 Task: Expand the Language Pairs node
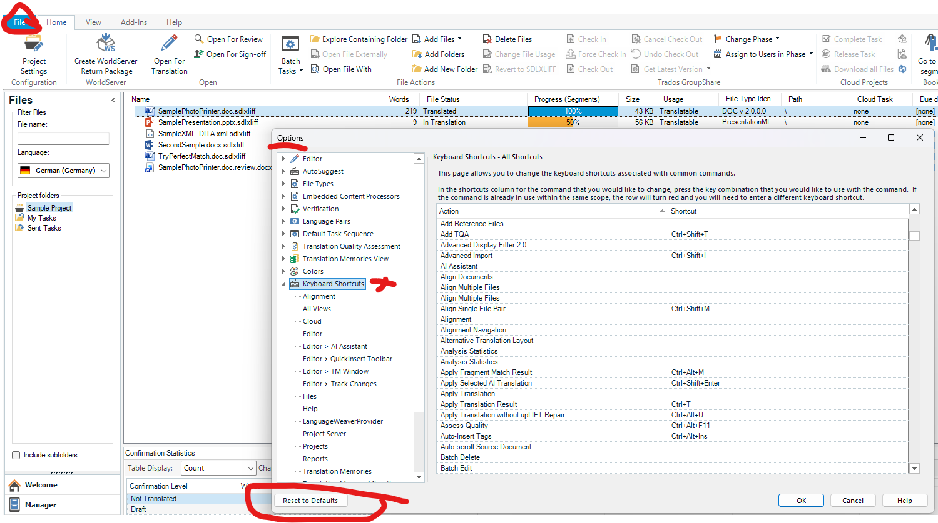(x=283, y=221)
